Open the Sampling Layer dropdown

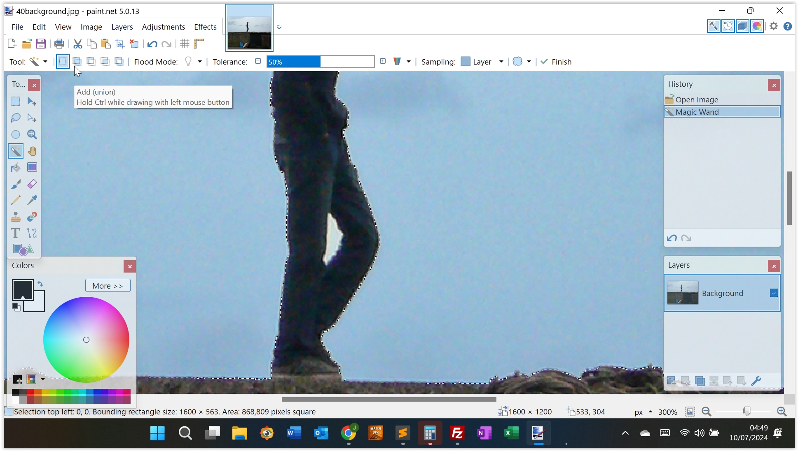click(501, 62)
